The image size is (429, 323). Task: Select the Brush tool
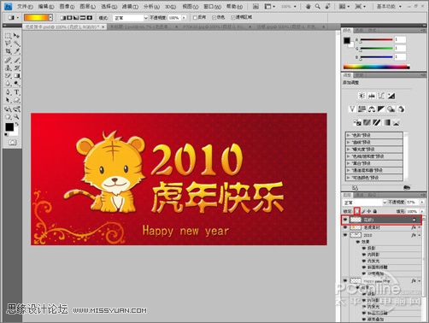tap(17, 60)
